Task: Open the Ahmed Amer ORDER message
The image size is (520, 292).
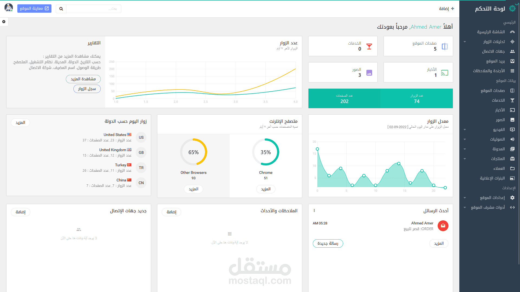Action: point(381,226)
